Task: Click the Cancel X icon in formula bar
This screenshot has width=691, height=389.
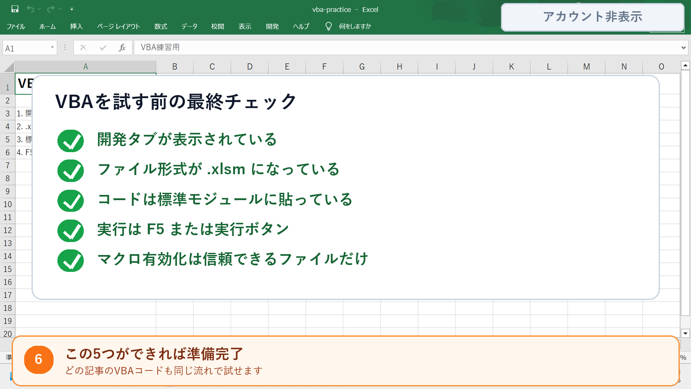Action: pyautogui.click(x=83, y=48)
